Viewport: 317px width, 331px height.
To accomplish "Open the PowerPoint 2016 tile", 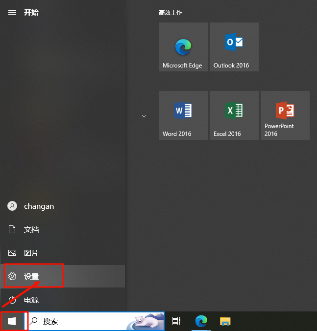I will [x=285, y=115].
